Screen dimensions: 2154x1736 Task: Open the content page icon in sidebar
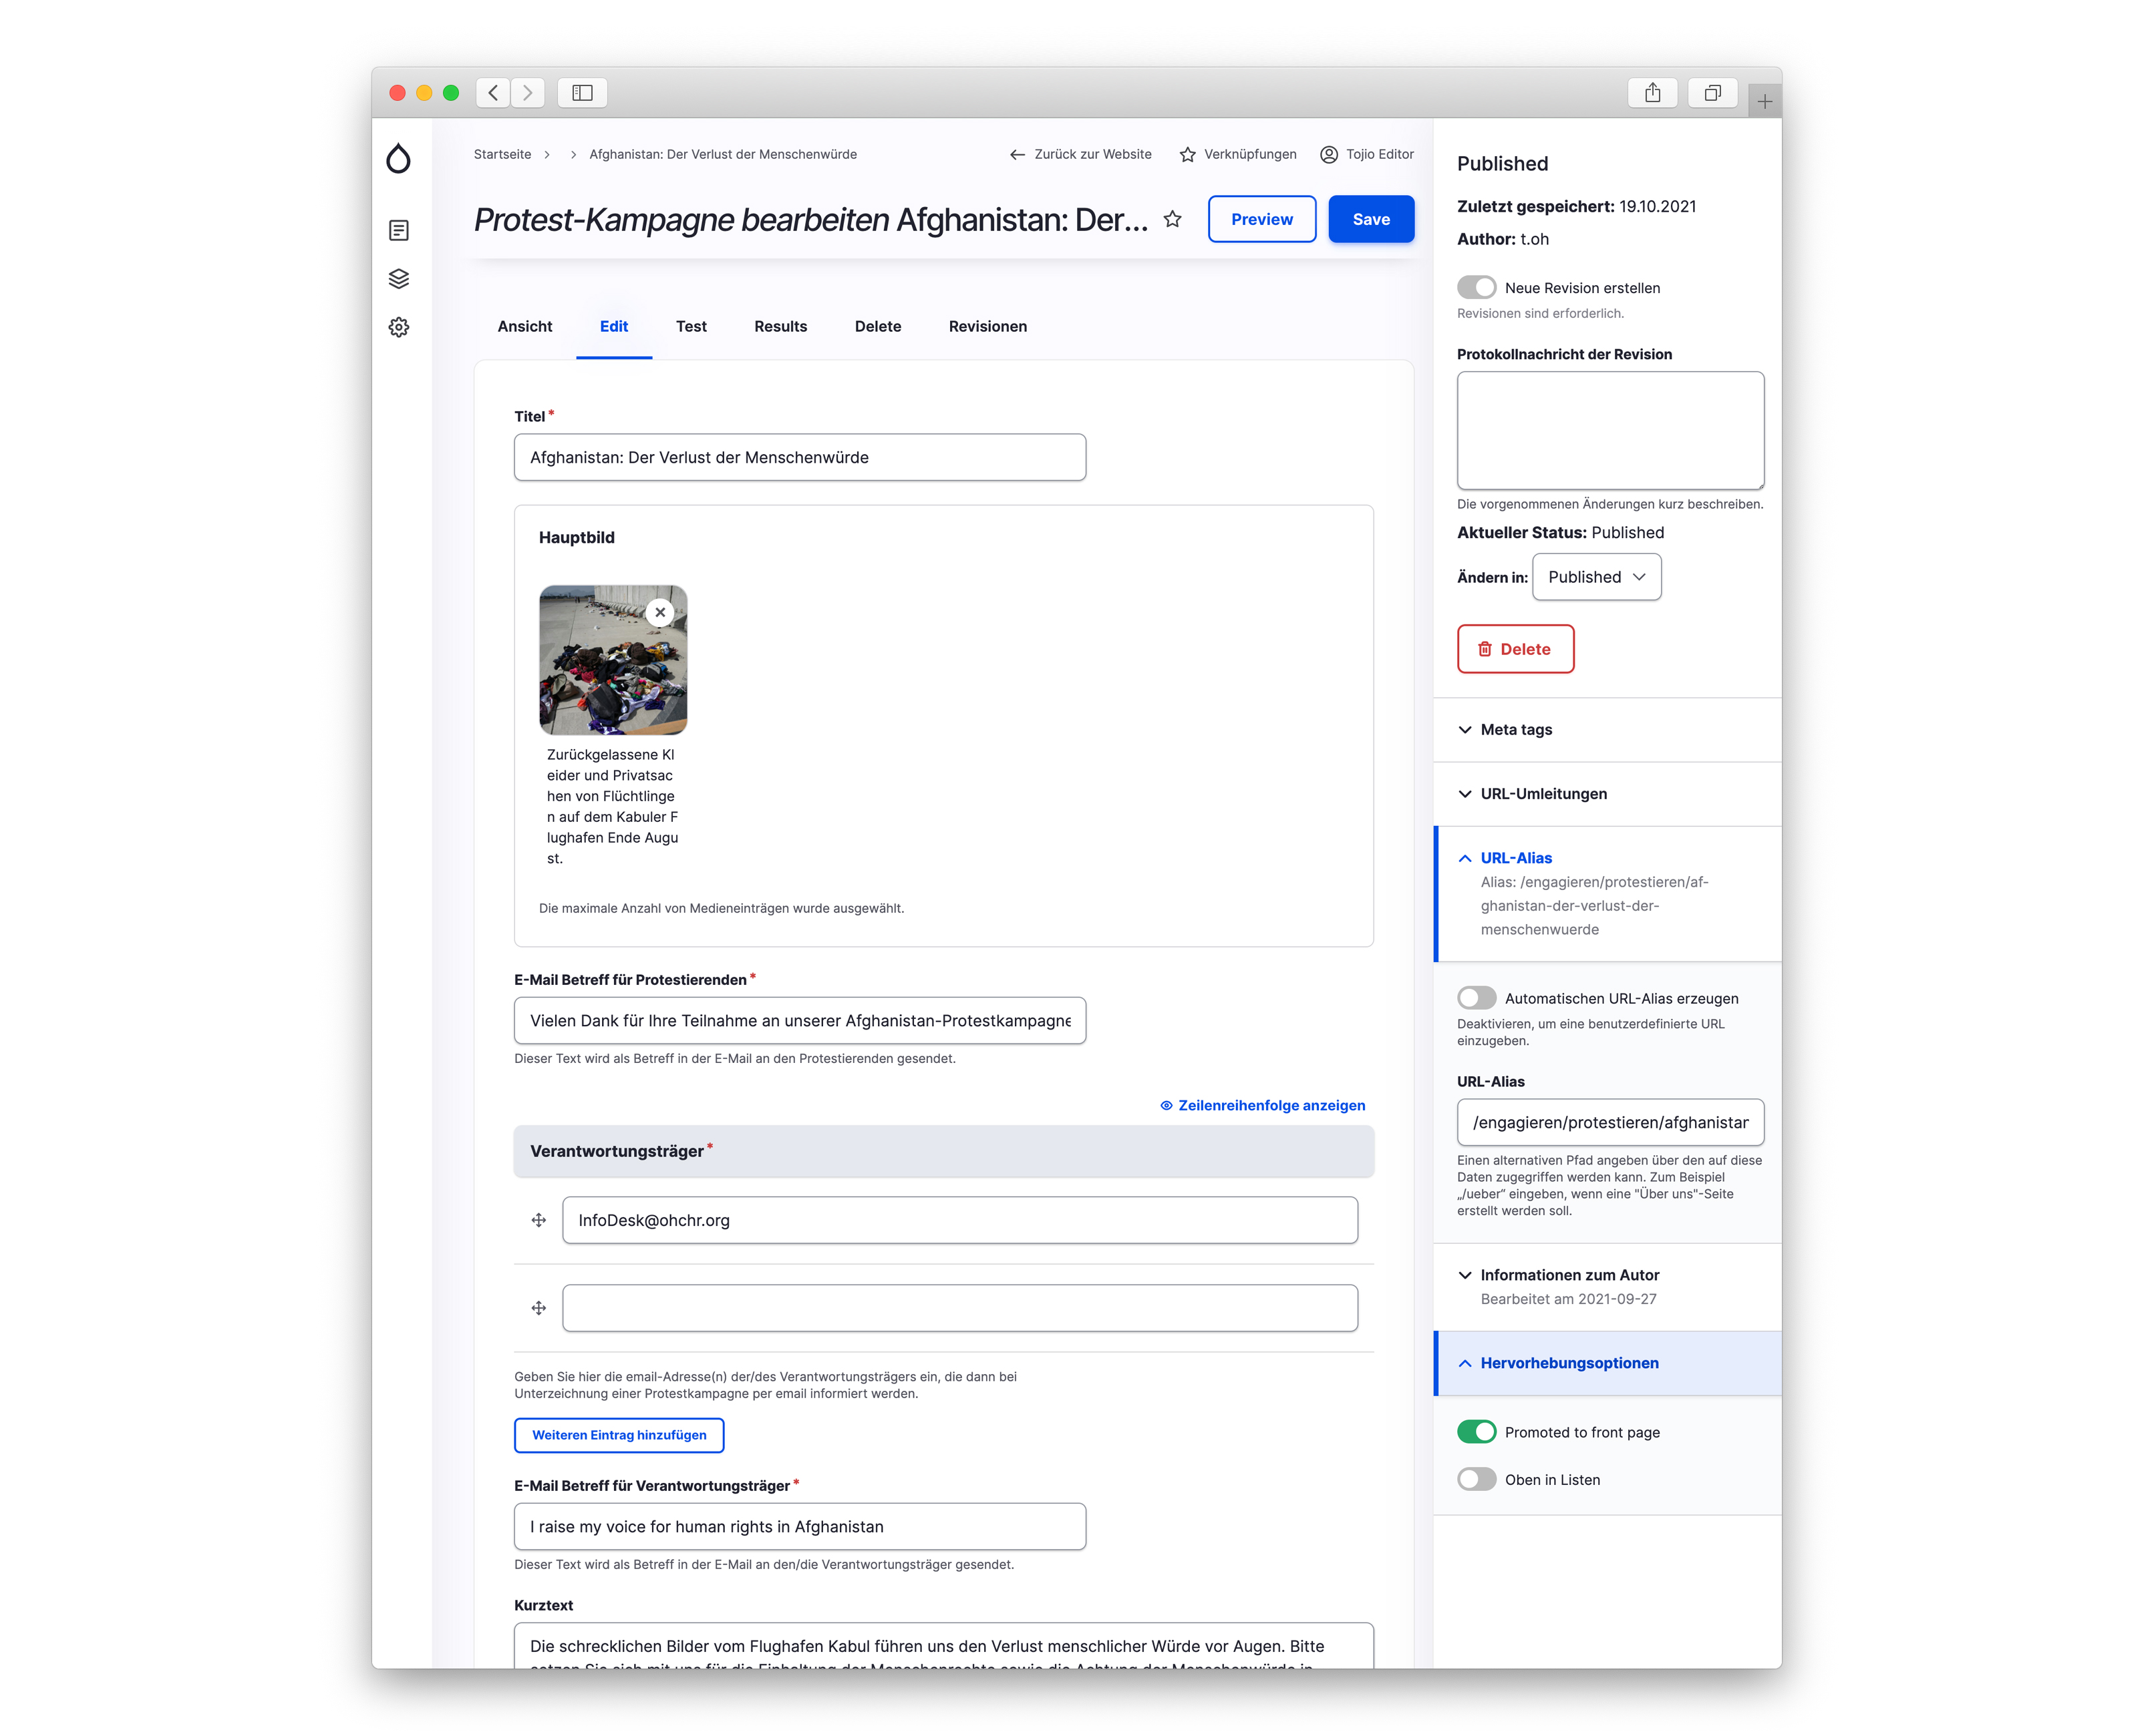pos(398,230)
